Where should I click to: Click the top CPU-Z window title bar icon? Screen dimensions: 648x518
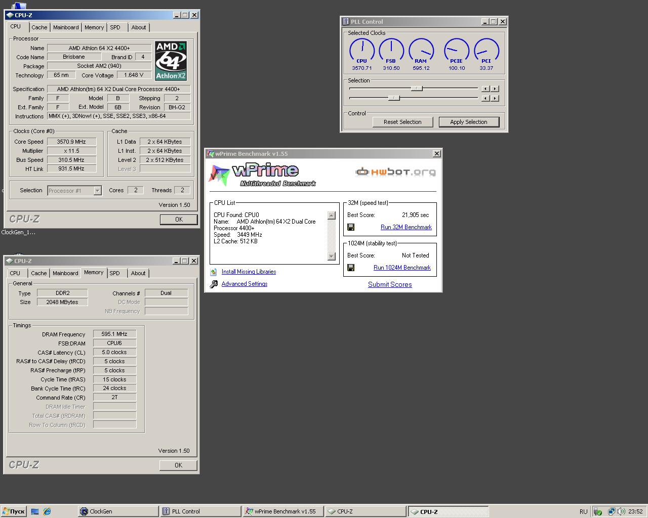coord(10,15)
